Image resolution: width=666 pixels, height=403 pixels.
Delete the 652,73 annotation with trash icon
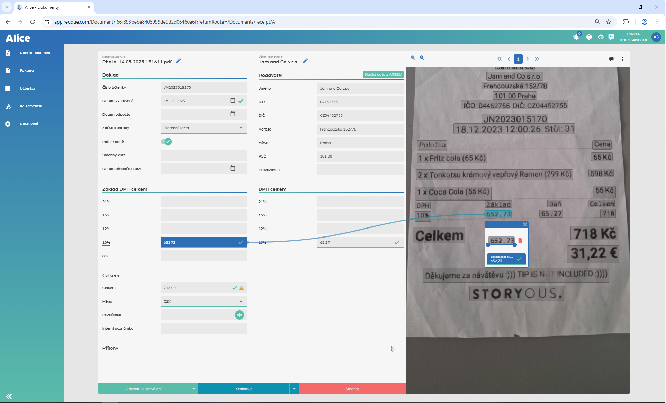click(x=520, y=241)
